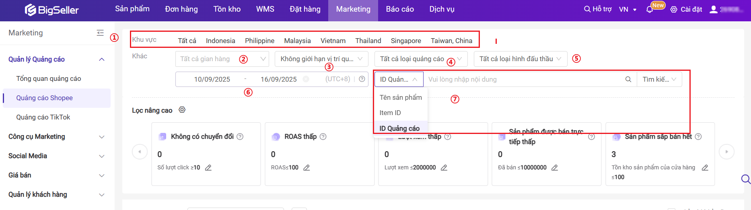
Task: Edit Sản phẩm sắp bán hết threshold
Action: [x=705, y=168]
